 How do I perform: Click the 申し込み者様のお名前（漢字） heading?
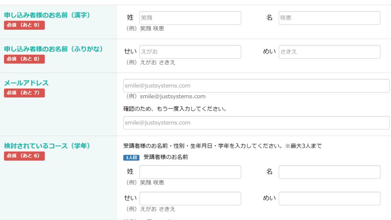click(47, 15)
